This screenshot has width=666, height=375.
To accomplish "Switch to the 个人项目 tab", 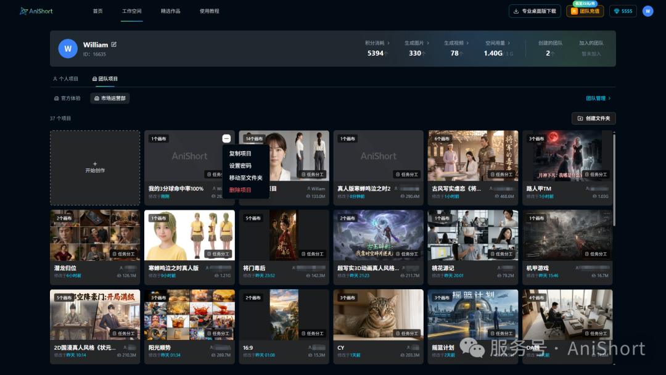I will pyautogui.click(x=66, y=78).
